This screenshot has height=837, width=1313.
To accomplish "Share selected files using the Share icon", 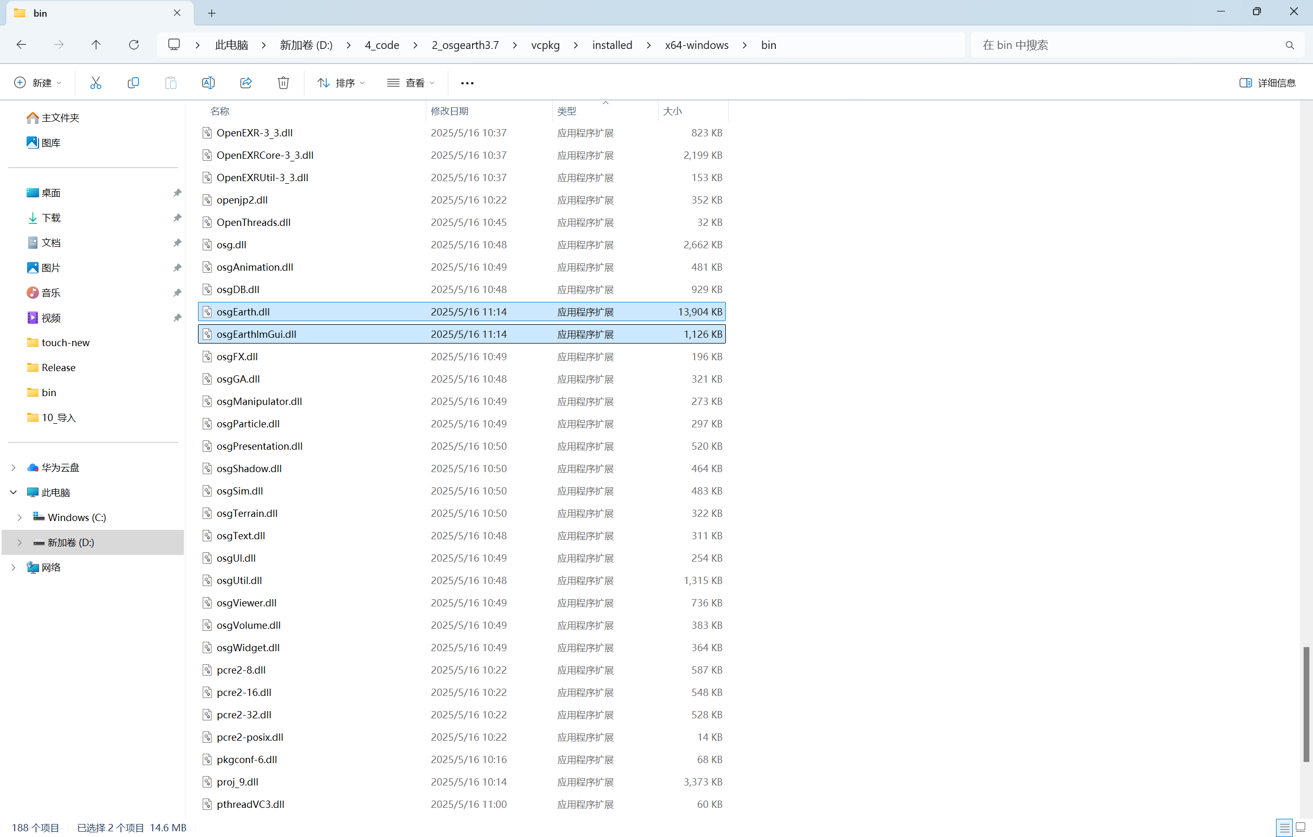I will coord(245,82).
